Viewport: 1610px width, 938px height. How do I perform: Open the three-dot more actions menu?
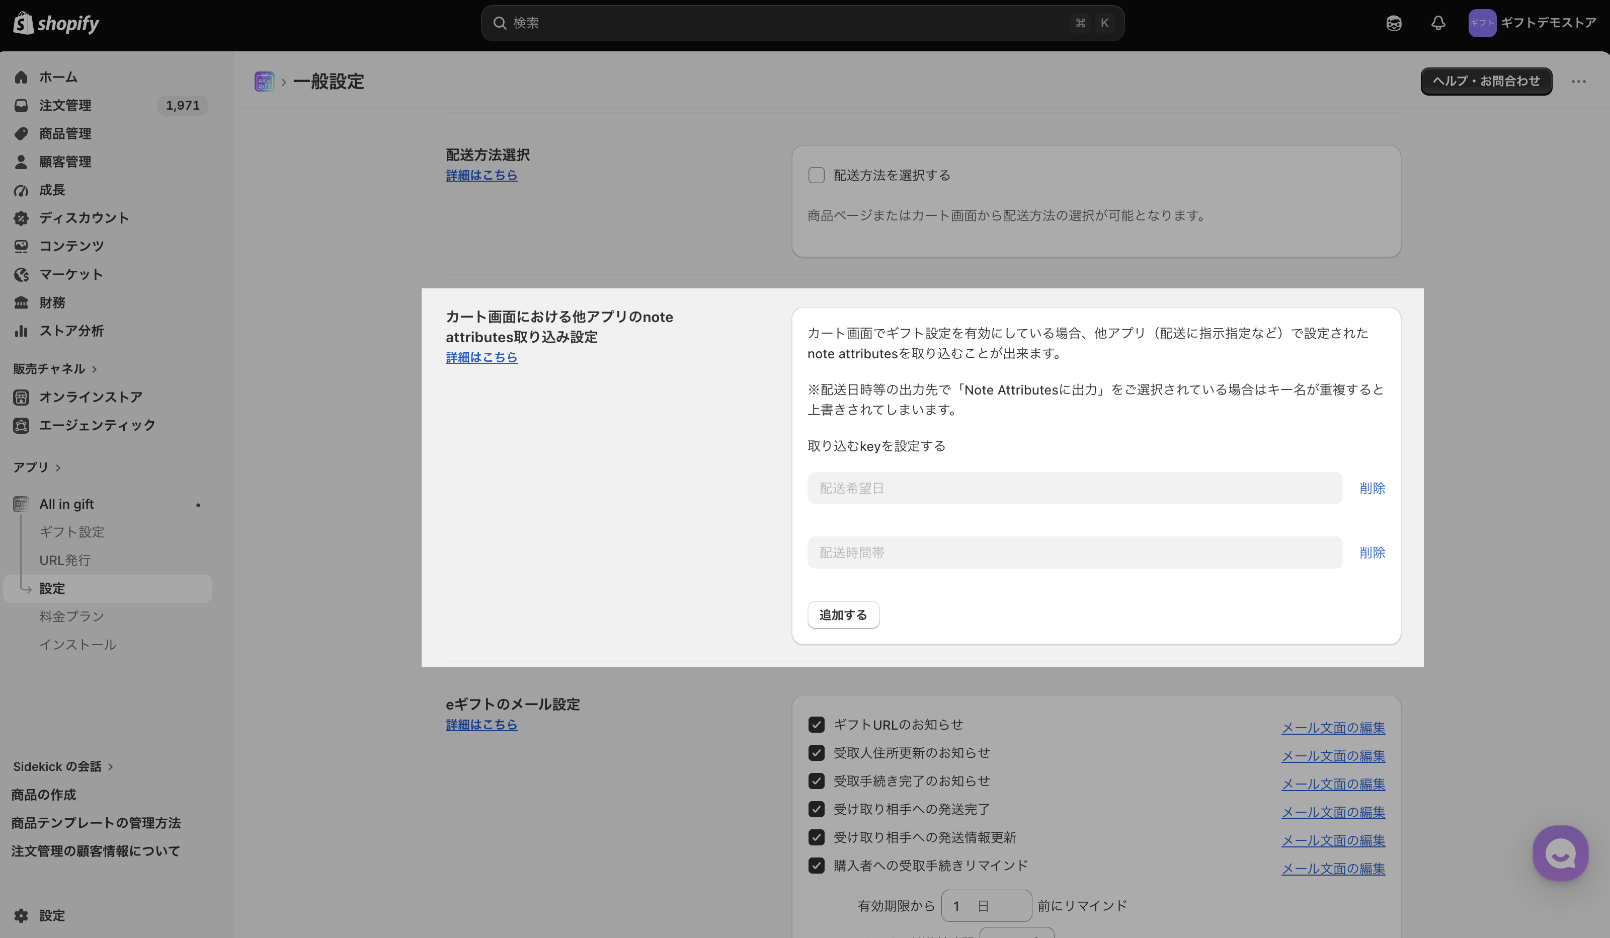click(1578, 81)
